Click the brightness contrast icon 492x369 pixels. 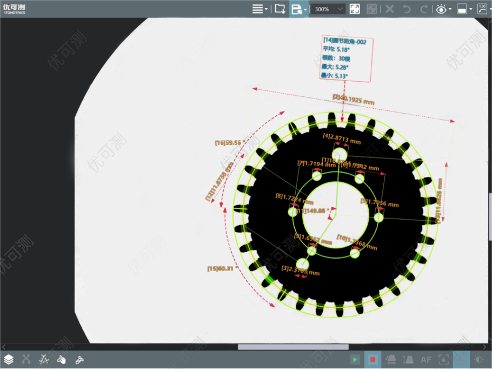pos(479,360)
